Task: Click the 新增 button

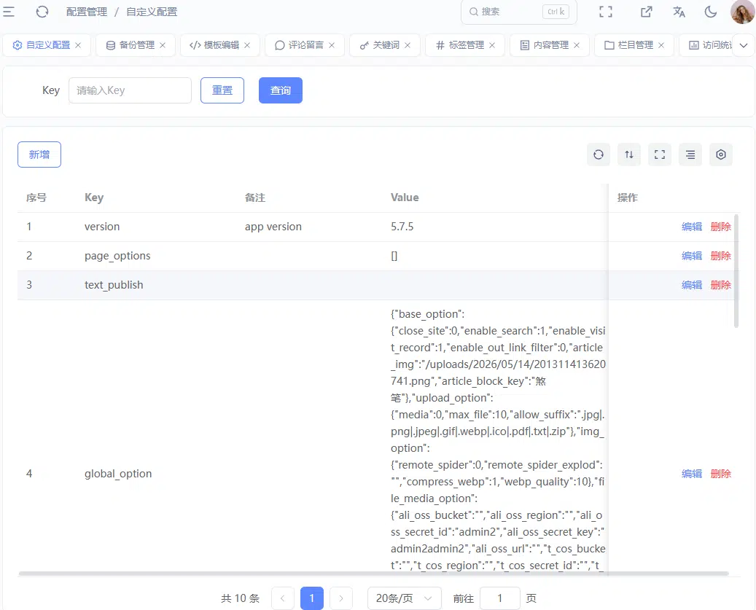Action: pos(39,155)
